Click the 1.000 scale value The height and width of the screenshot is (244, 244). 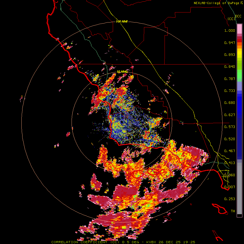tap(230, 30)
